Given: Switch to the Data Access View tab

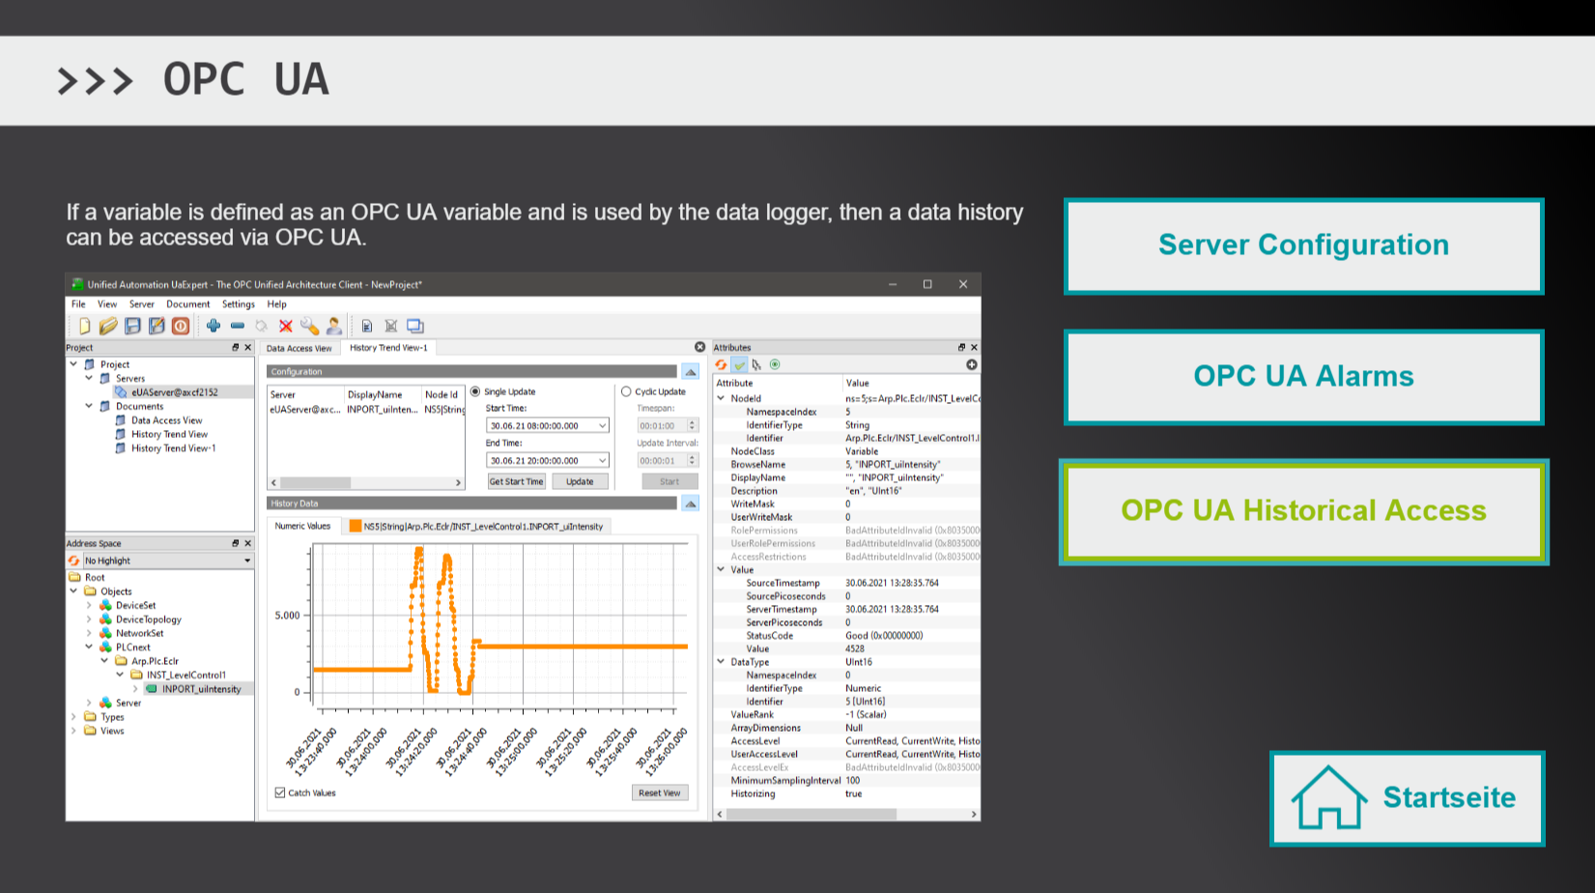Looking at the screenshot, I should tap(299, 348).
